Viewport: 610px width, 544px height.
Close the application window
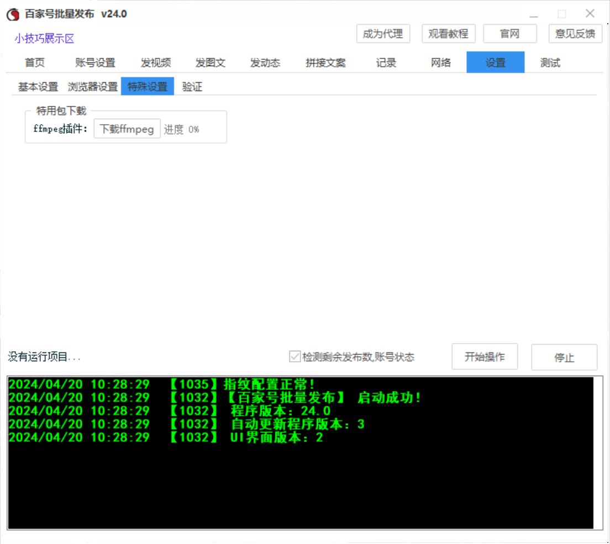click(x=590, y=14)
